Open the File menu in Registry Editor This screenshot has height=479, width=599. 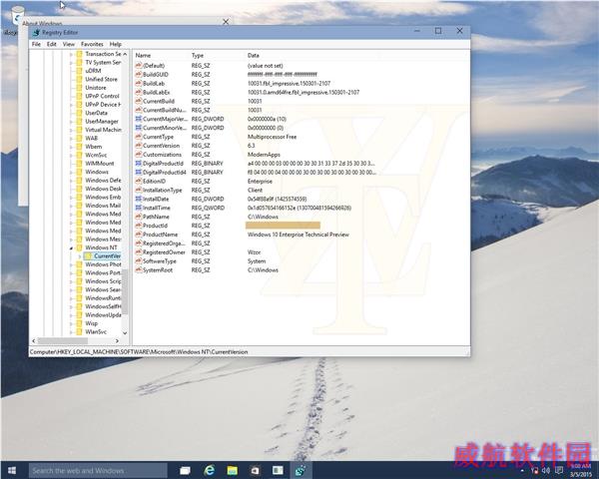[x=36, y=44]
